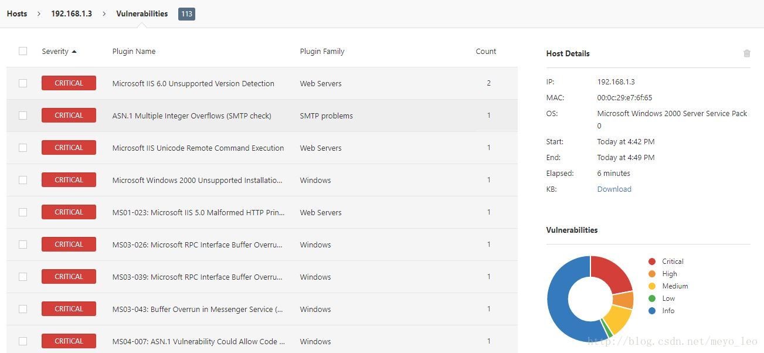This screenshot has width=764, height=353.
Task: Check the Microsoft IIS Unicode Remote Command row
Action: point(23,148)
